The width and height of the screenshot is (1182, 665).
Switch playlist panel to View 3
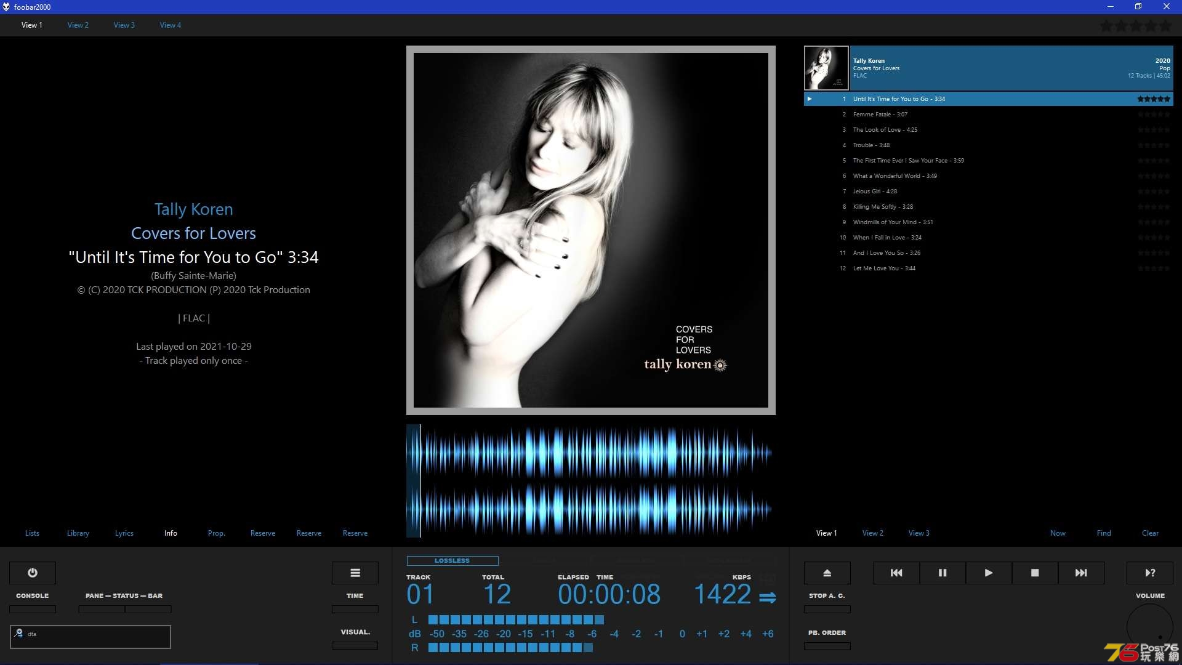[x=919, y=533]
